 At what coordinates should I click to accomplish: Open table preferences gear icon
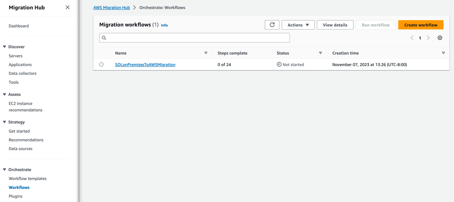[440, 38]
